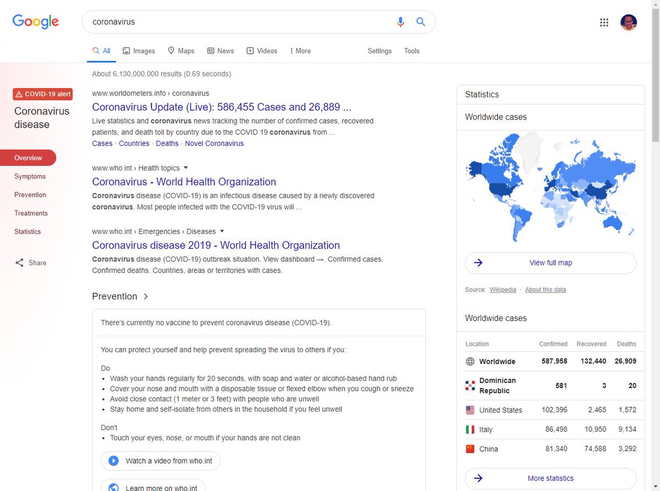Screen dimensions: 660x491
Task: Select Symptoms in the sidebar
Action: [x=30, y=177]
